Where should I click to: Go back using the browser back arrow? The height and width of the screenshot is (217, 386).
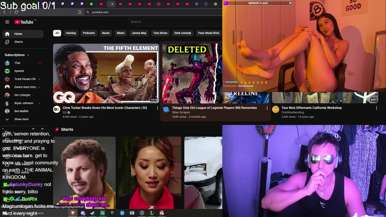[4, 12]
